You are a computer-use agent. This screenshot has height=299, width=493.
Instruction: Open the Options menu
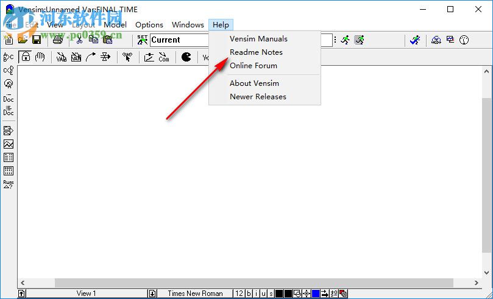coord(149,25)
